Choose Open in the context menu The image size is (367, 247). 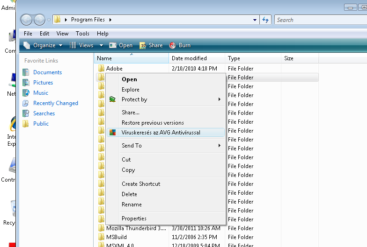click(166, 79)
